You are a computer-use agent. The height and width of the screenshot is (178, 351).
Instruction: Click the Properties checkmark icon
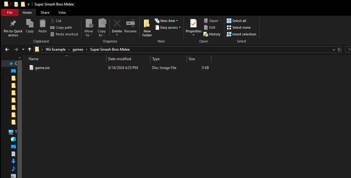193,23
